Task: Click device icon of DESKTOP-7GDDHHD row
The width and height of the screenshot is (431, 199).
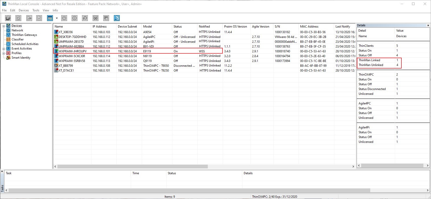Action: pyautogui.click(x=56, y=37)
